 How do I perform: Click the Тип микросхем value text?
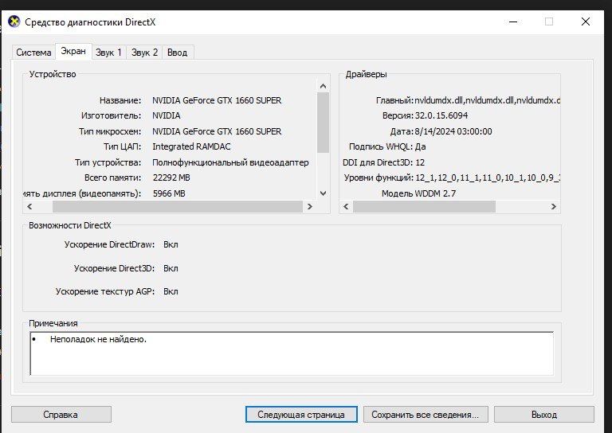[x=217, y=131]
